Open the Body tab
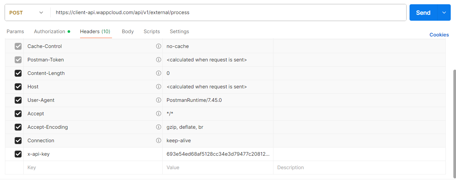456x181 pixels. (x=128, y=32)
